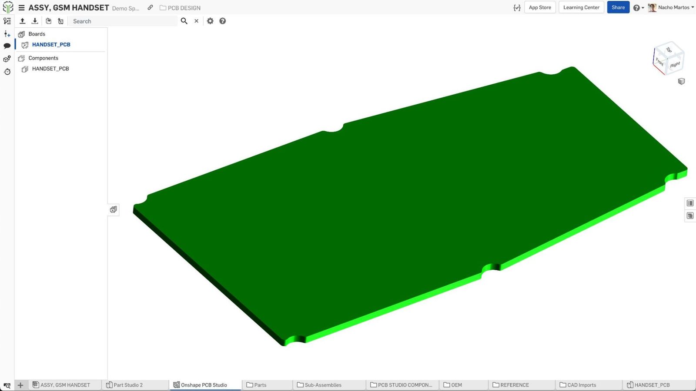Click the custom features braces icon
Viewport: 696px width, 391px height.
517,8
